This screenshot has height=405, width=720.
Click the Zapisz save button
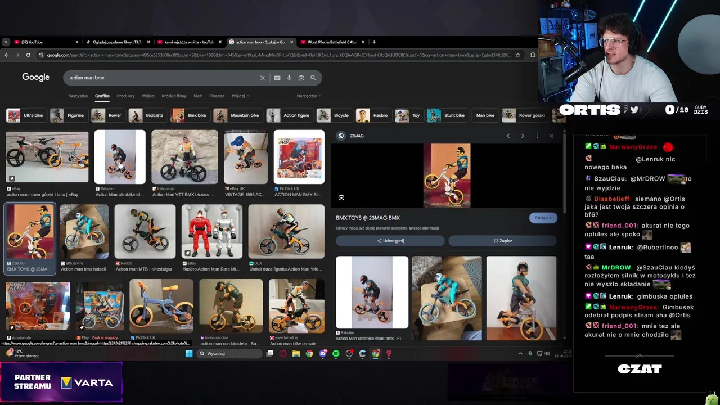click(x=503, y=241)
